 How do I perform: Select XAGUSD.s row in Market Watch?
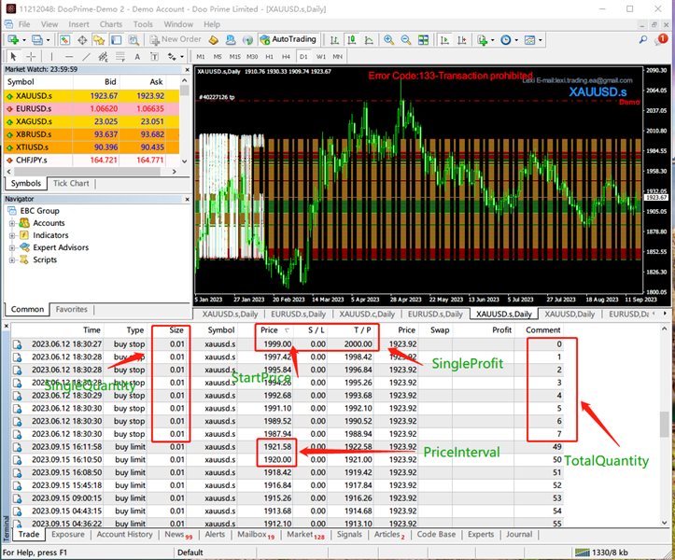click(91, 121)
